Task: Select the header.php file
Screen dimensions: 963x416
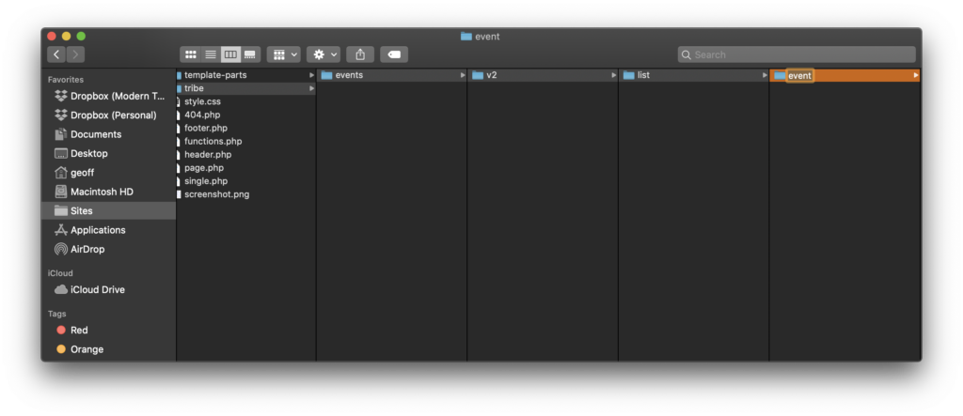Action: pos(245,155)
